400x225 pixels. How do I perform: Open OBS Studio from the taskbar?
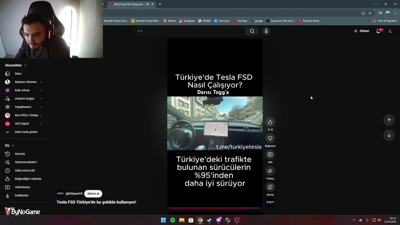(237, 220)
